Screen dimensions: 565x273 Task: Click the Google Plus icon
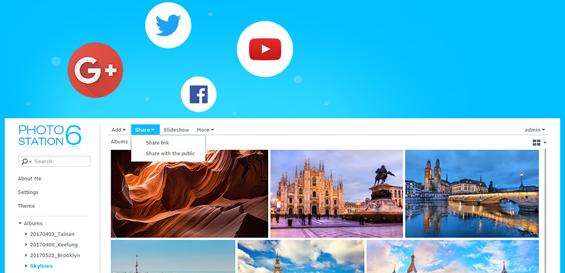95,70
